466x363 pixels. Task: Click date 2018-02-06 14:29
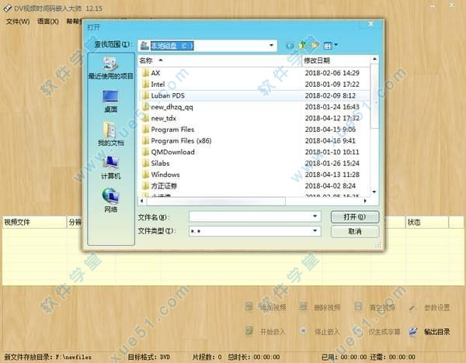pos(332,73)
